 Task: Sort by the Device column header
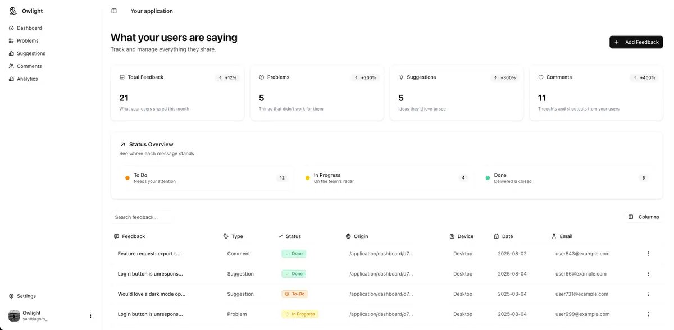tap(462, 236)
